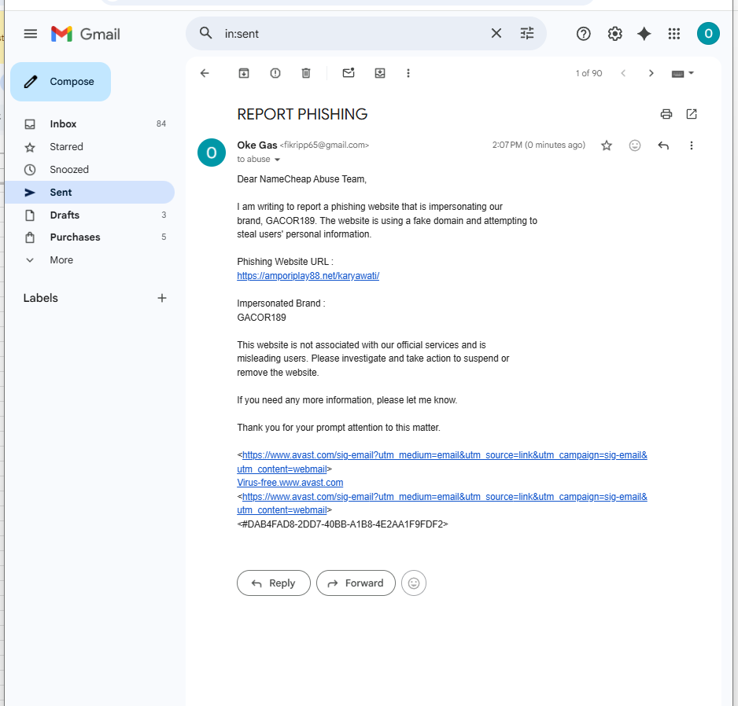
Task: Open the Google account avatar
Action: (708, 34)
